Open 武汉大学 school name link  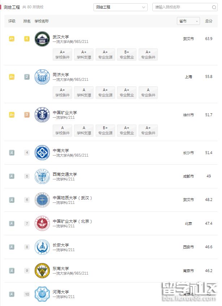coord(61,36)
